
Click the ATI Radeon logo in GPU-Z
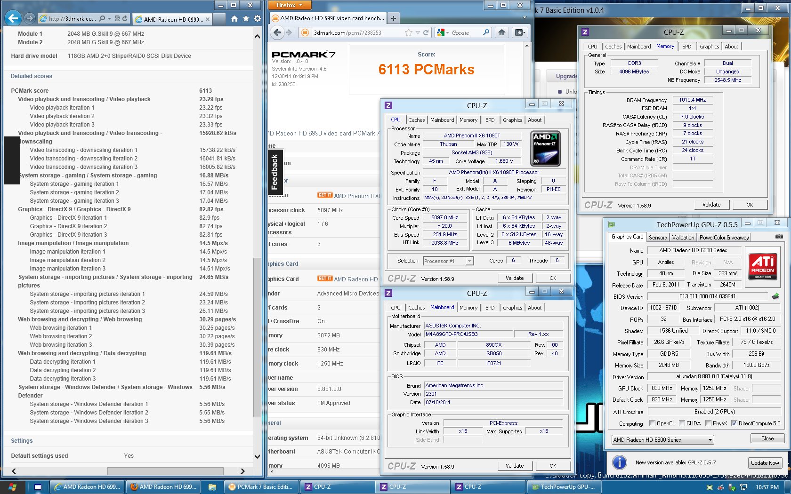point(763,267)
